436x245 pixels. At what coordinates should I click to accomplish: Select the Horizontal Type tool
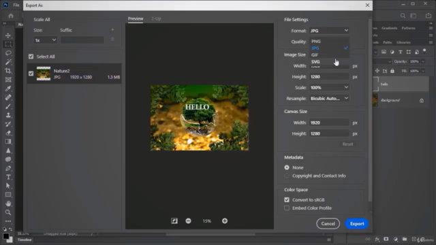pos(8,177)
